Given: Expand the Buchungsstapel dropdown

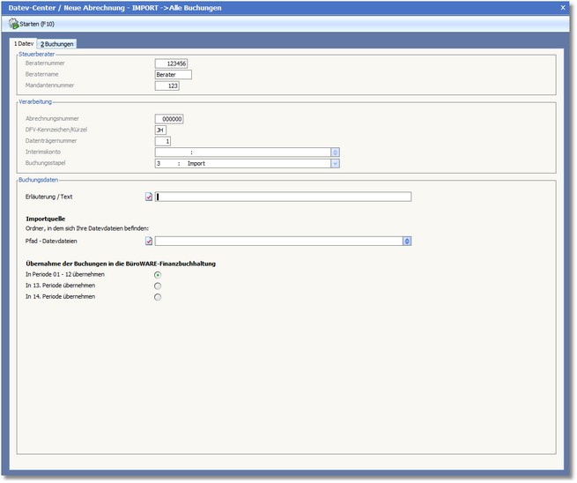Looking at the screenshot, I should tap(336, 163).
